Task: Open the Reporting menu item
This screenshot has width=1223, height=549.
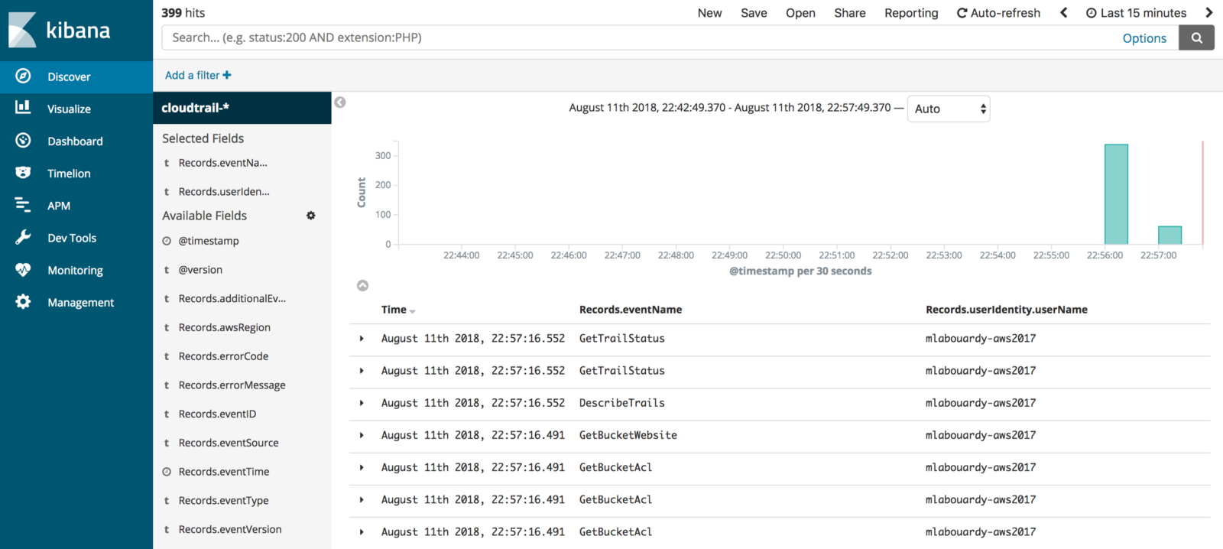Action: click(x=911, y=13)
